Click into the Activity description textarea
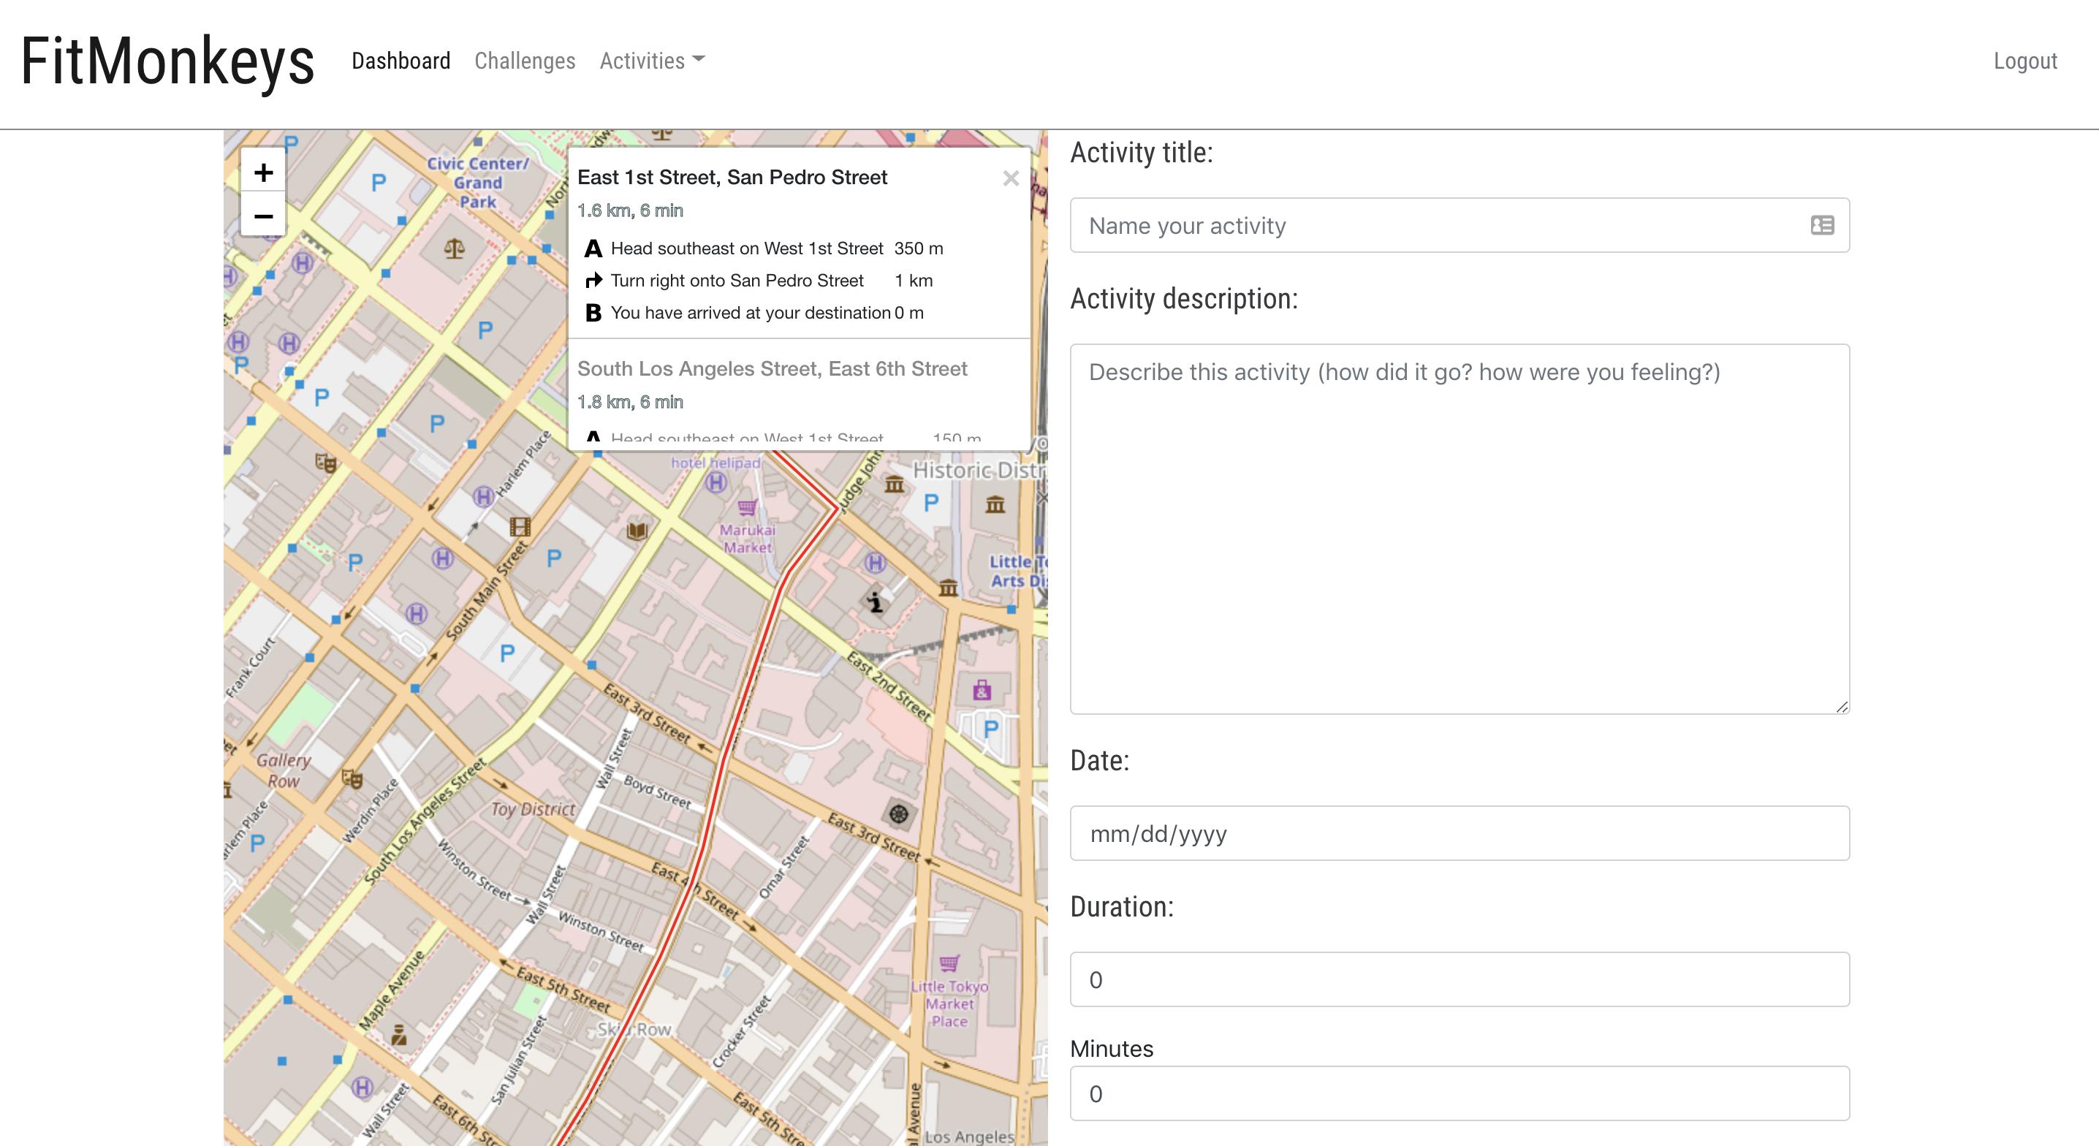The image size is (2099, 1146). coord(1459,530)
